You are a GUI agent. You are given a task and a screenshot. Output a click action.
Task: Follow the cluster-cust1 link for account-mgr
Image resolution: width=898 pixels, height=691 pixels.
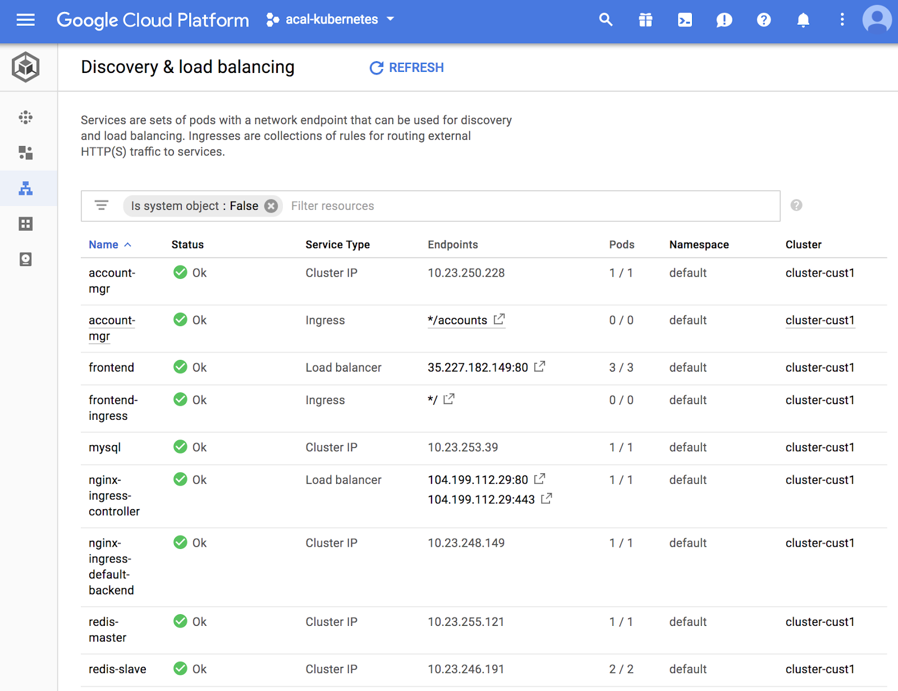click(x=820, y=320)
